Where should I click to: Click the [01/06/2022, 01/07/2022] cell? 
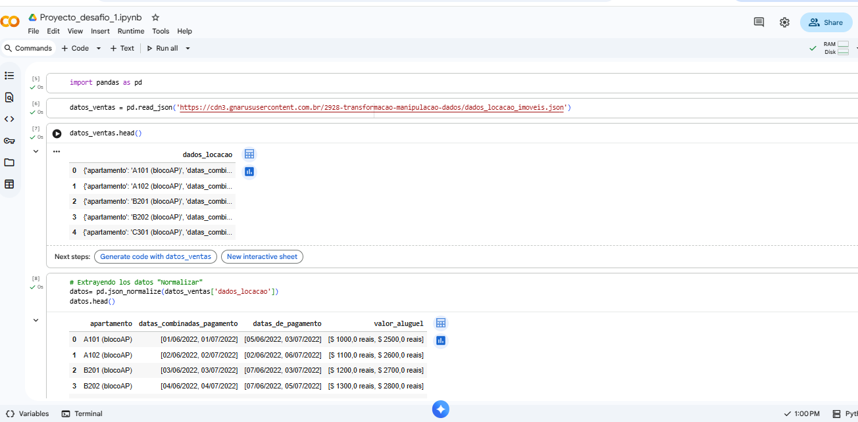tap(199, 339)
